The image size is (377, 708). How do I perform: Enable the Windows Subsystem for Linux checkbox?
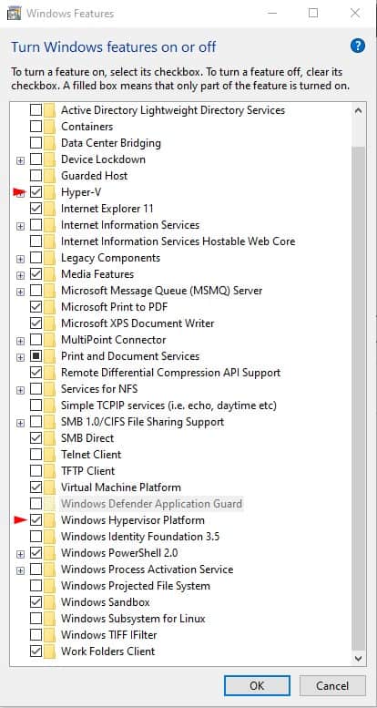coord(36,619)
